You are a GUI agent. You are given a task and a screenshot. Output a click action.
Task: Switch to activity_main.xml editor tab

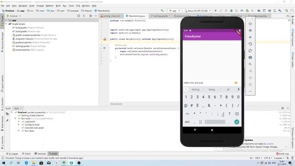[112, 16]
